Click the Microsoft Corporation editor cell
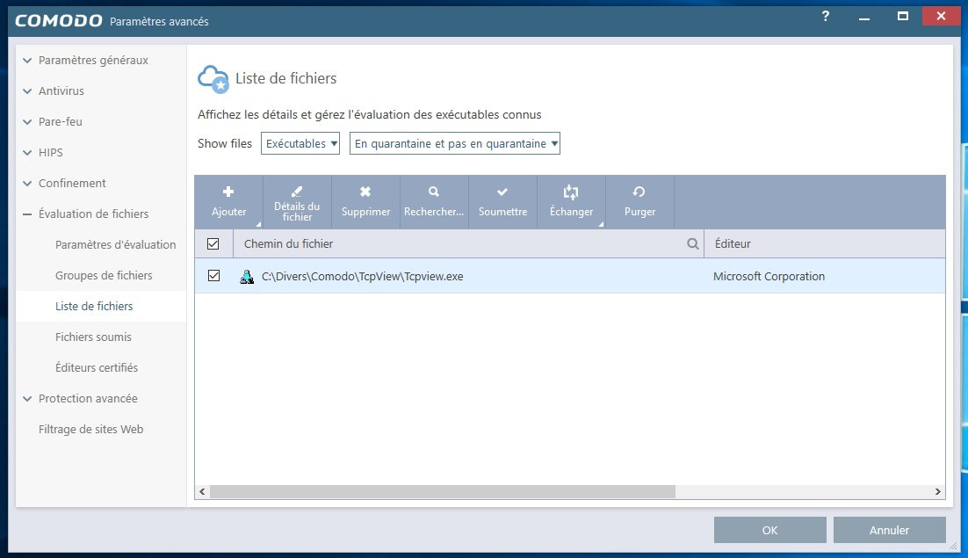968x558 pixels. 769,277
